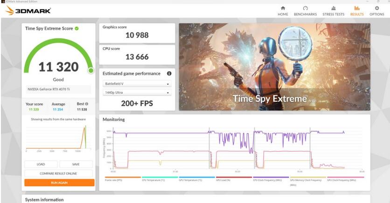Toggle the Frame rate (FPS) legend swatch
The image size is (390, 203).
[123, 177]
